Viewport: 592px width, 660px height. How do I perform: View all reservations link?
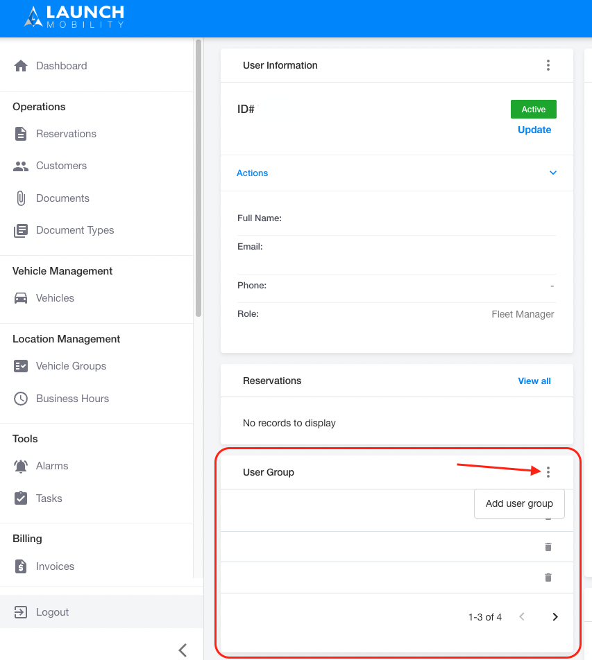tap(534, 381)
